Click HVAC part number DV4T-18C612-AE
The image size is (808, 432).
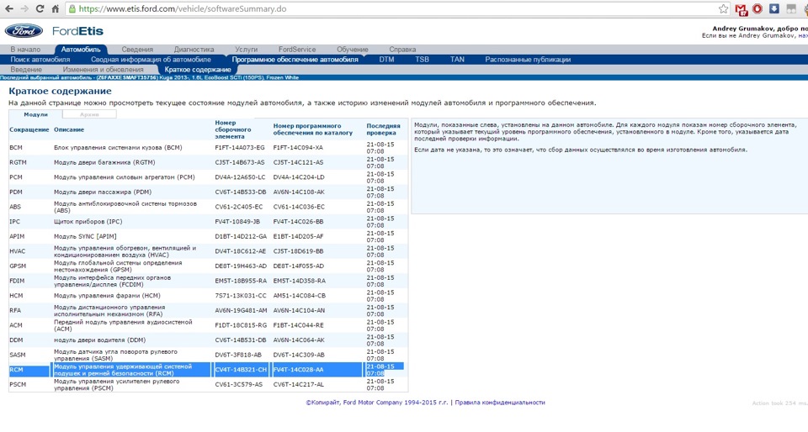point(241,251)
